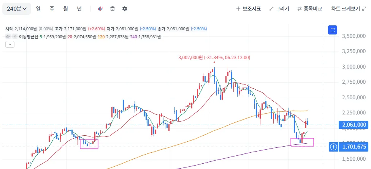Click 종목비교 to compare stocks
The width and height of the screenshot is (371, 169).
[310, 9]
